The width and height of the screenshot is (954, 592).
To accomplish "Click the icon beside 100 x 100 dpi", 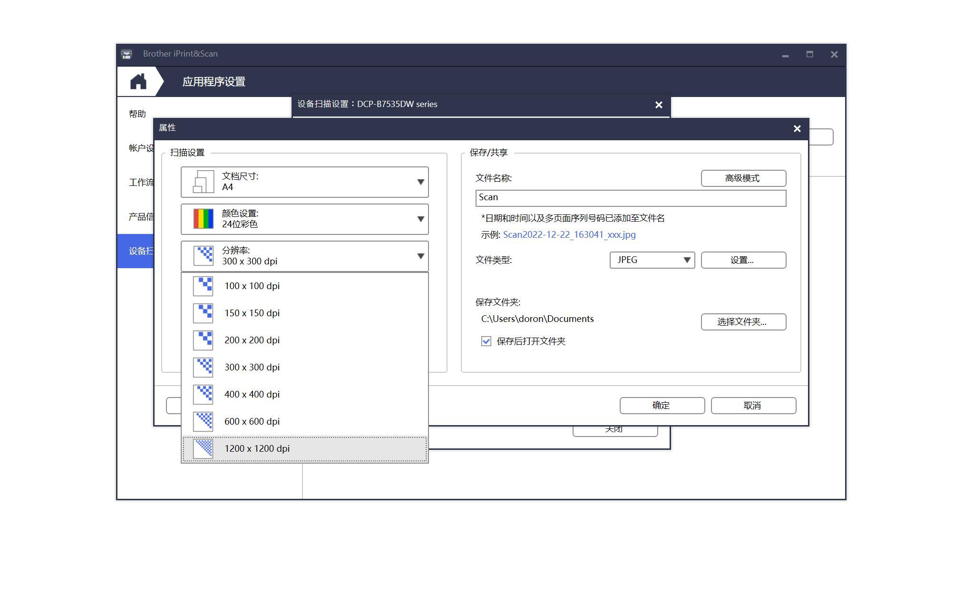I will [x=203, y=286].
